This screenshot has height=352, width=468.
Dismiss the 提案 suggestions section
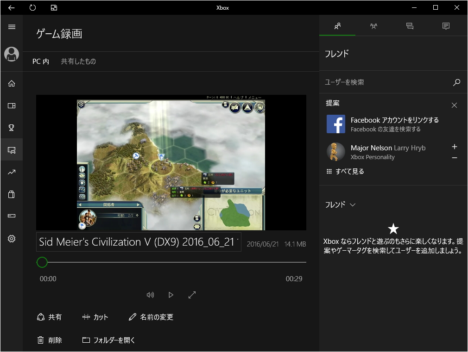tap(454, 105)
